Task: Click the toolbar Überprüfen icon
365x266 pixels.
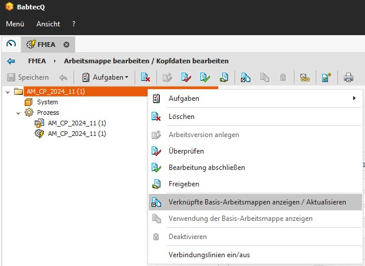Action: [x=186, y=77]
